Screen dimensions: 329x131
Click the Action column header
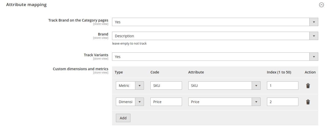[x=310, y=72]
